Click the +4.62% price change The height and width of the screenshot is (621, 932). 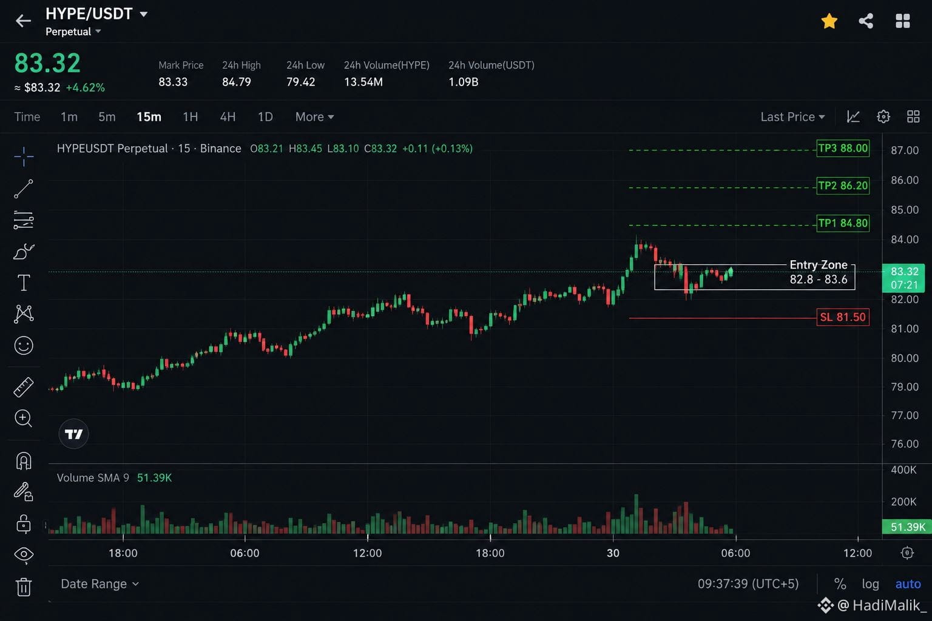(x=85, y=87)
